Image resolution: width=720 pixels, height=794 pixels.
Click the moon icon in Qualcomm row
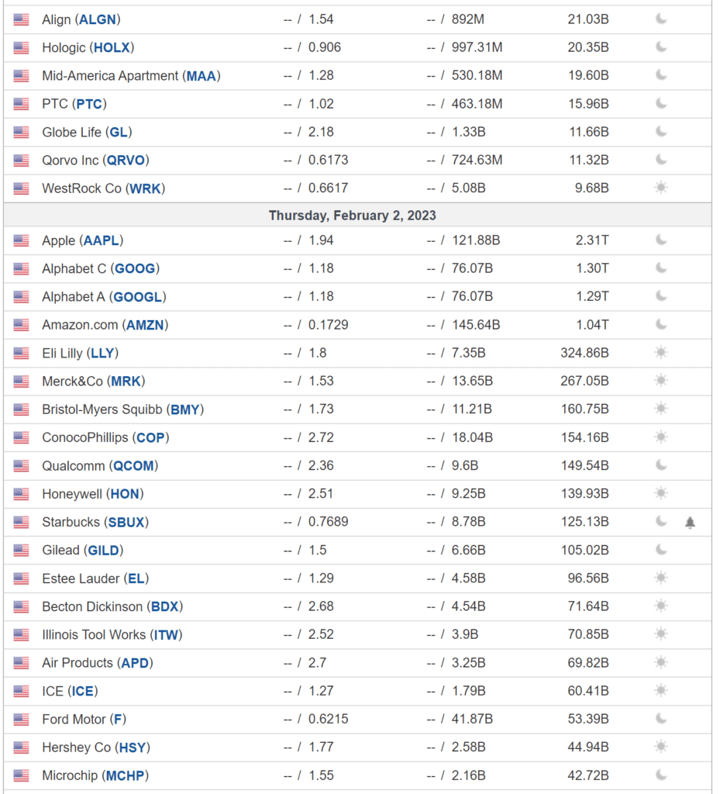coord(661,465)
